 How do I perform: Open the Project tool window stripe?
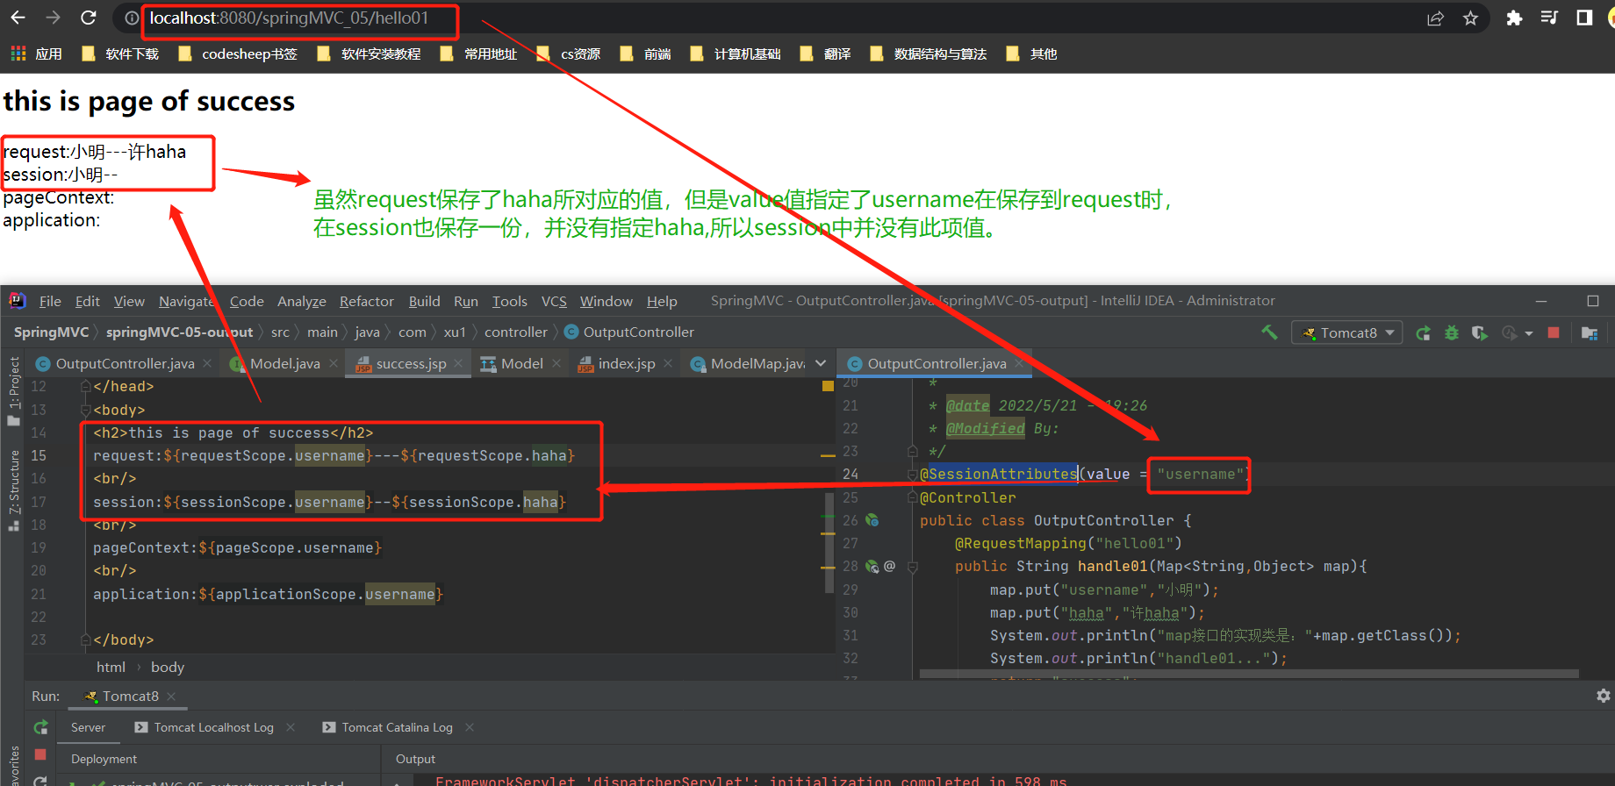13,389
